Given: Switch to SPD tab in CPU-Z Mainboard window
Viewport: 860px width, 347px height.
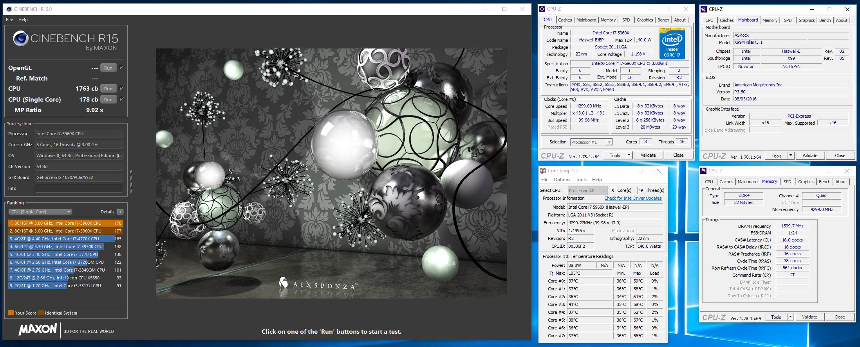Looking at the screenshot, I should pos(788,20).
